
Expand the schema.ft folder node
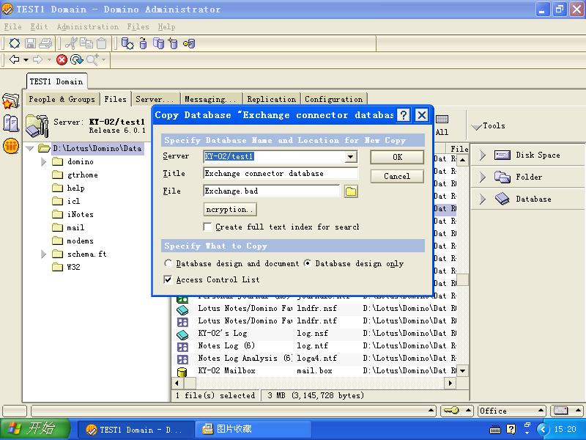click(43, 254)
